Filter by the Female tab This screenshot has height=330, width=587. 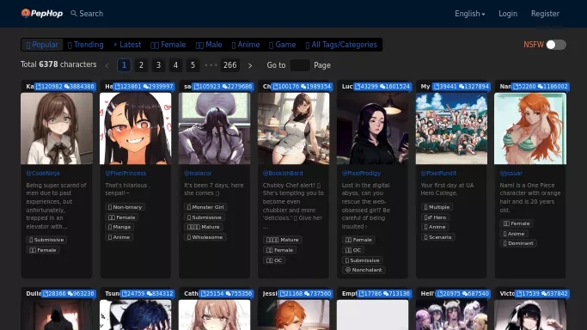[x=168, y=45]
